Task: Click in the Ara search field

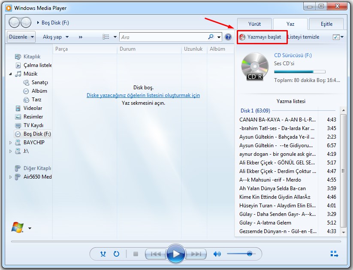Action: click(163, 37)
